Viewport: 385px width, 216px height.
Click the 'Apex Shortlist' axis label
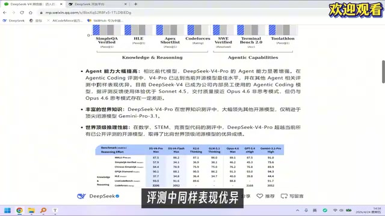tap(170, 40)
